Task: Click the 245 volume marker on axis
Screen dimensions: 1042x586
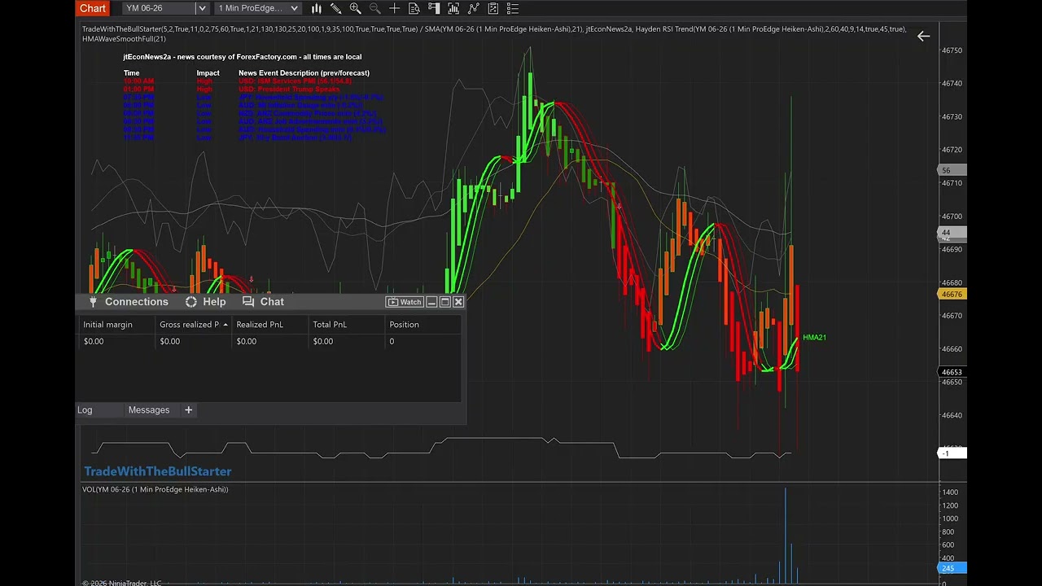Action: pyautogui.click(x=952, y=568)
